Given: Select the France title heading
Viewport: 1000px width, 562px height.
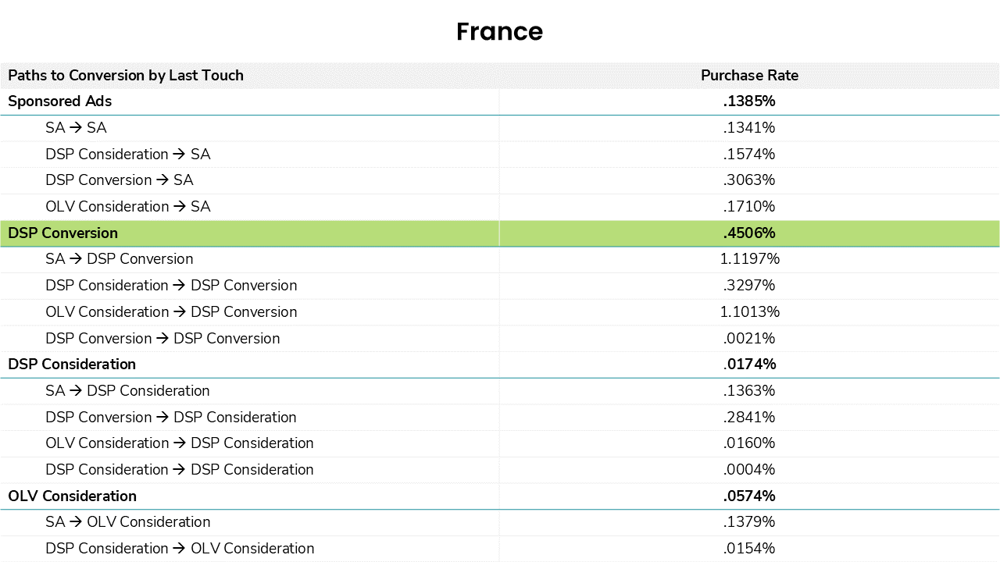Looking at the screenshot, I should tap(499, 31).
